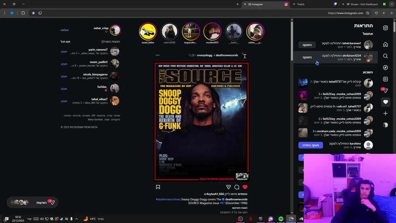View the morlevi435 story
This screenshot has height=223, width=396.
click(212, 31)
